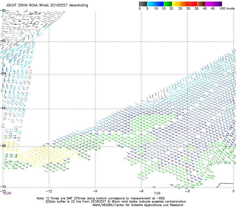This screenshot has width=236, height=207.
Task: Click the black coastline outline near bottom right
Action: click(225, 185)
